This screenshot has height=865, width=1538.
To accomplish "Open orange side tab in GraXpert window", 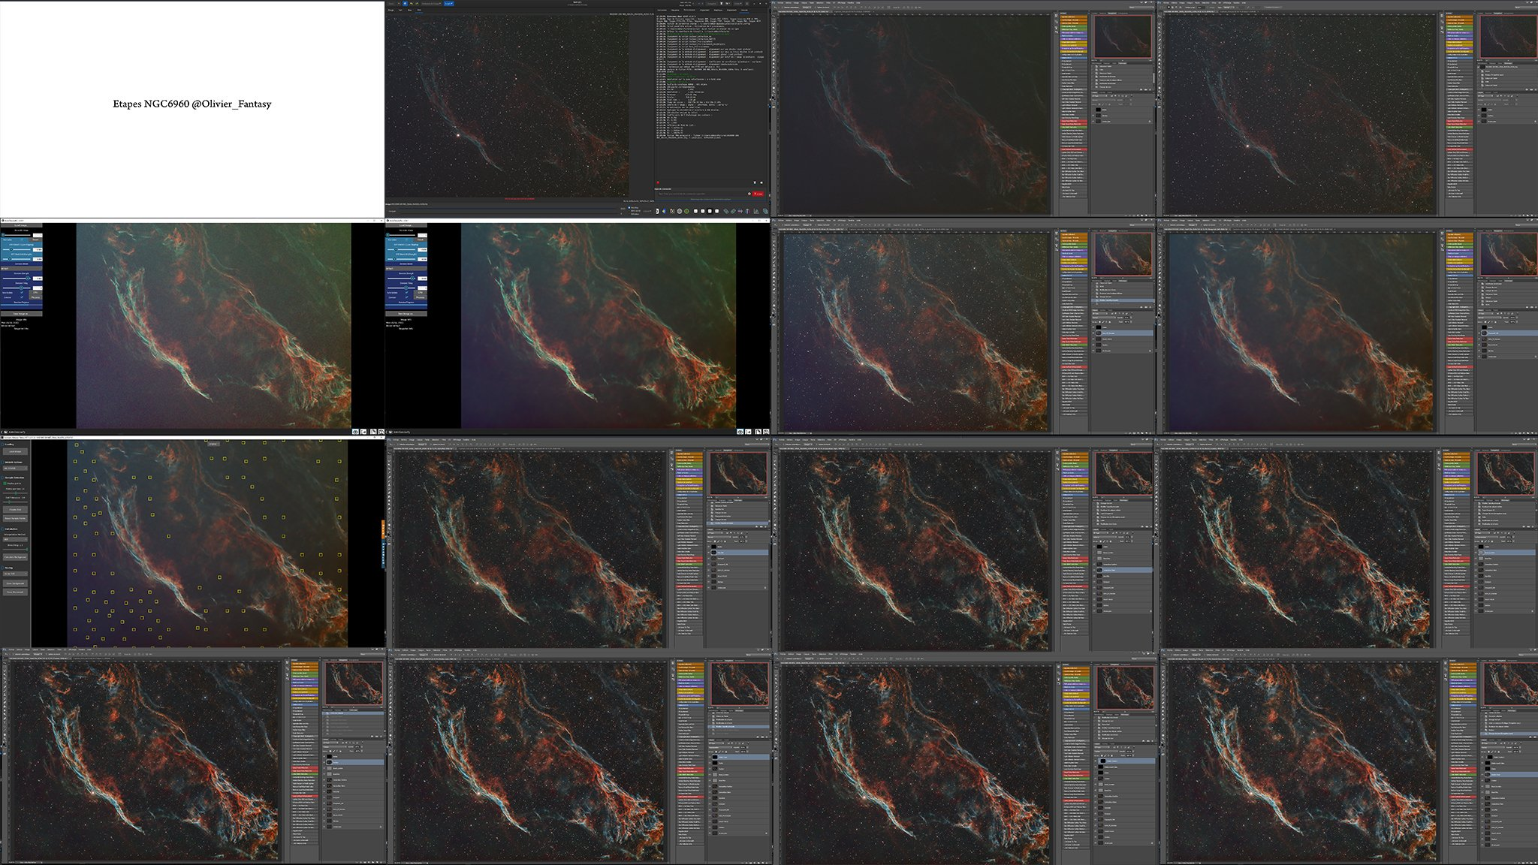I will point(383,530).
